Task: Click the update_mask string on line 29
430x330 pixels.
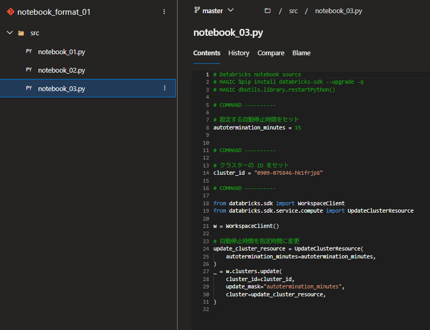Action: [x=302, y=287]
